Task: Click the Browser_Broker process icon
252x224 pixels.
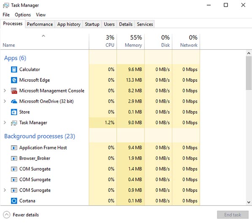Action: 14,158
